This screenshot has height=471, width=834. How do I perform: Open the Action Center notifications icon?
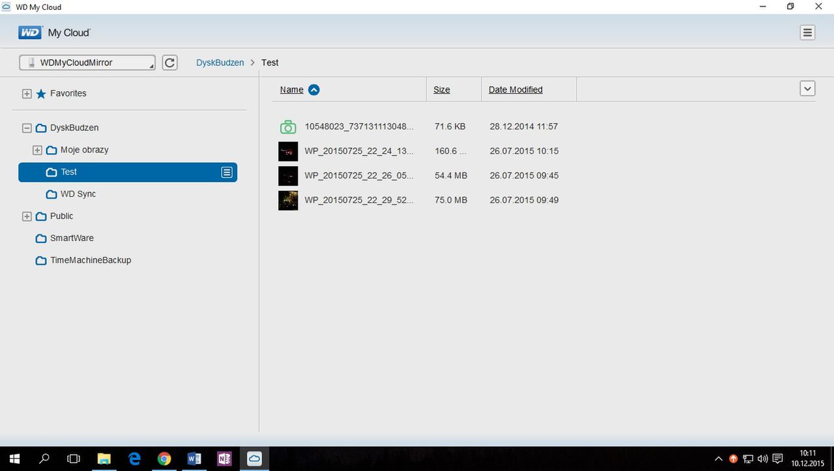tap(777, 459)
